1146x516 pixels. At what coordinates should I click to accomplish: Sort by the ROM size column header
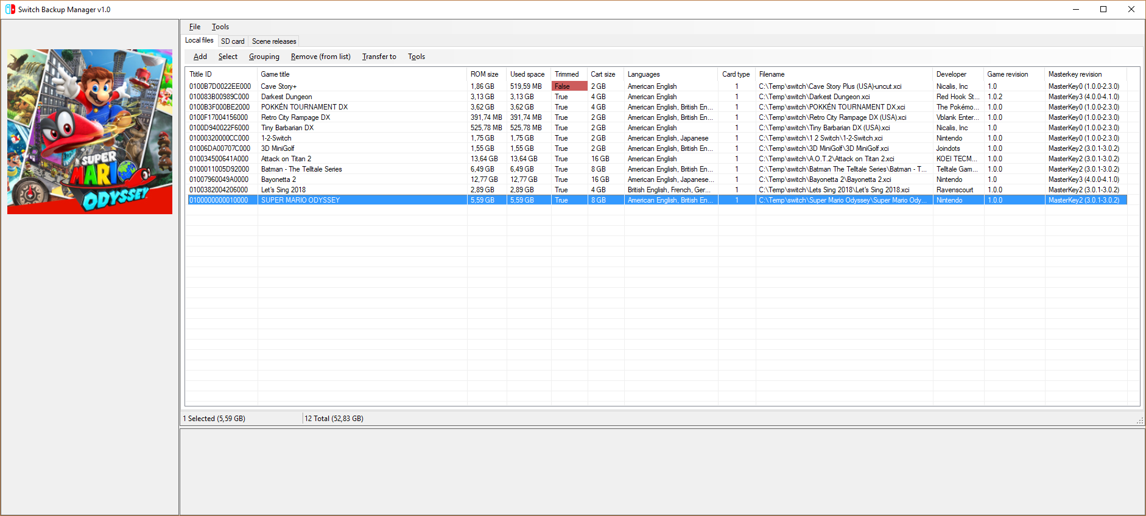[485, 74]
